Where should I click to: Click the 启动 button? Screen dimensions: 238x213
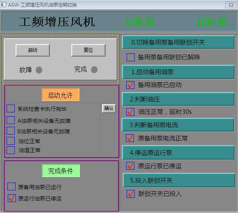[x=33, y=50]
